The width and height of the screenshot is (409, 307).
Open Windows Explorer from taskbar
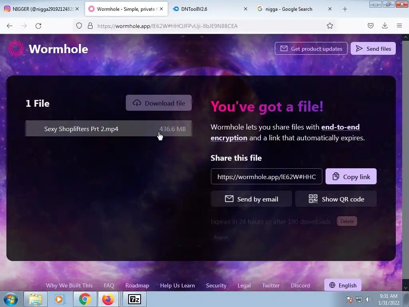(36, 299)
